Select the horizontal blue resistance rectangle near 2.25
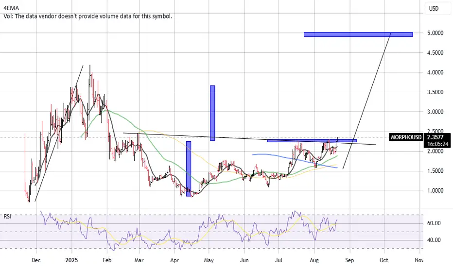 312,141
